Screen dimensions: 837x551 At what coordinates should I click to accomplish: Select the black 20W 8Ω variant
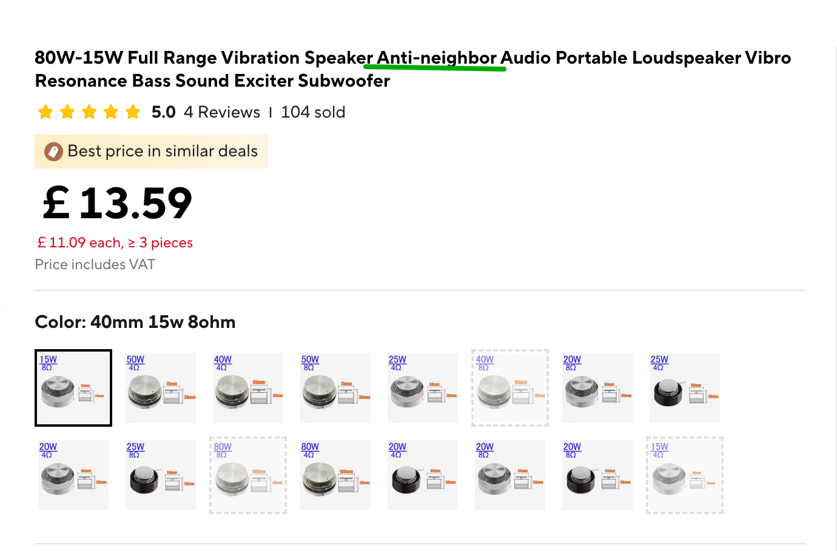597,475
